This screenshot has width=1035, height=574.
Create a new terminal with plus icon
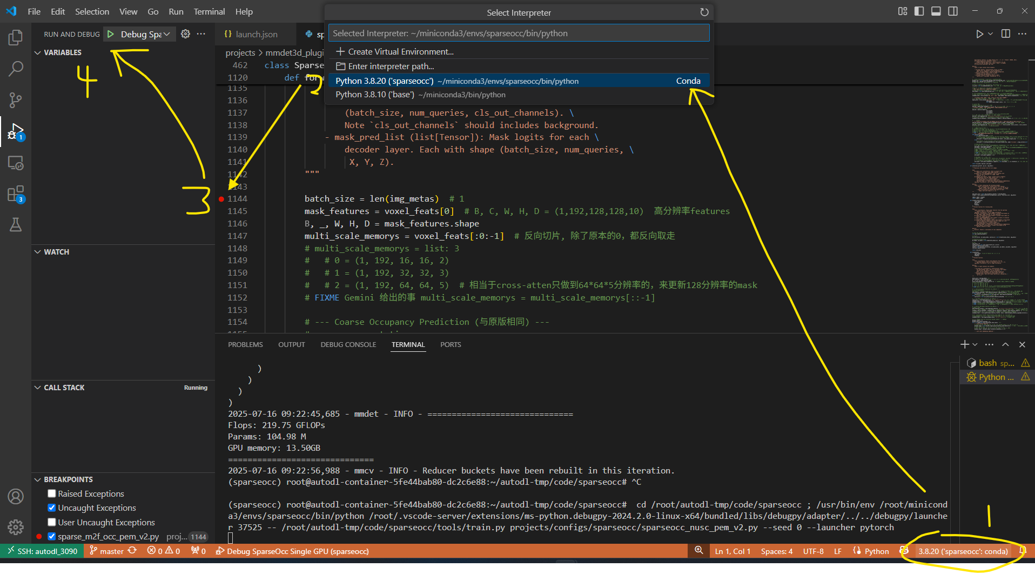click(x=964, y=344)
